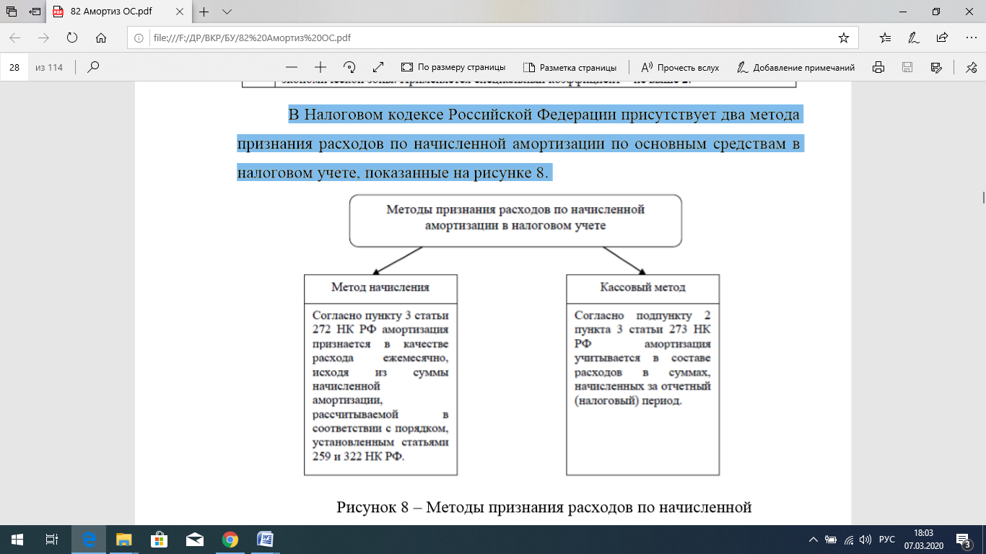Pin the PDF toolbar
The image size is (986, 554).
971,67
